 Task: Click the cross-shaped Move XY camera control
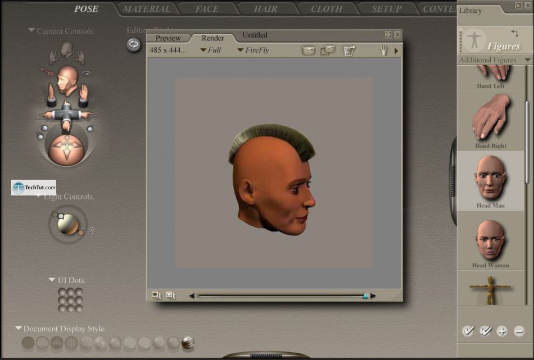pos(66,116)
